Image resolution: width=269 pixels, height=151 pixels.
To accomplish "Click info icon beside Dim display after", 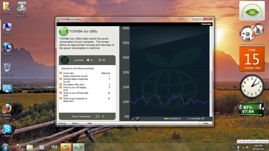I will (60, 84).
